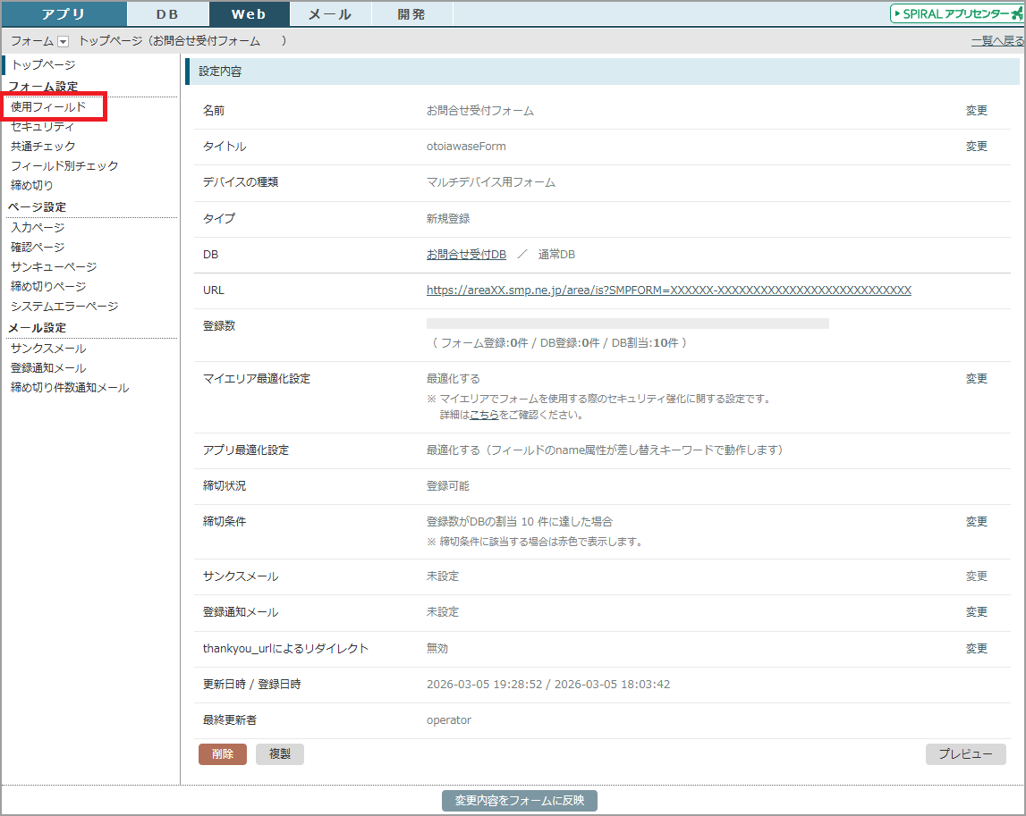
Task: Open サンキューページ in page settings
Action: tap(54, 266)
